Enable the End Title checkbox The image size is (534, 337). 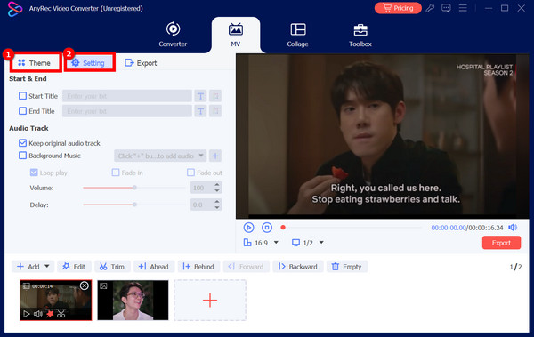pos(22,111)
